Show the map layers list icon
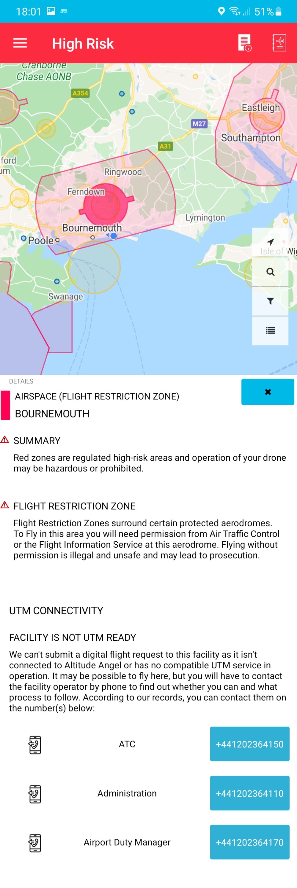Image resolution: width=297 pixels, height=888 pixels. click(x=270, y=331)
